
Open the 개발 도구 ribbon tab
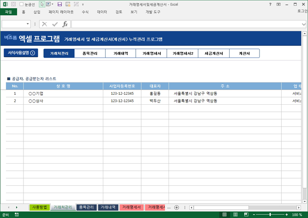(153, 12)
